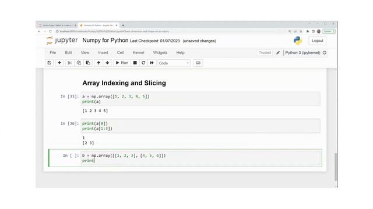Insert a cell below with plus icon
This screenshot has height=209, width=373.
coord(59,63)
